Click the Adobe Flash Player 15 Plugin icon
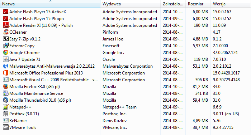 (6, 19)
